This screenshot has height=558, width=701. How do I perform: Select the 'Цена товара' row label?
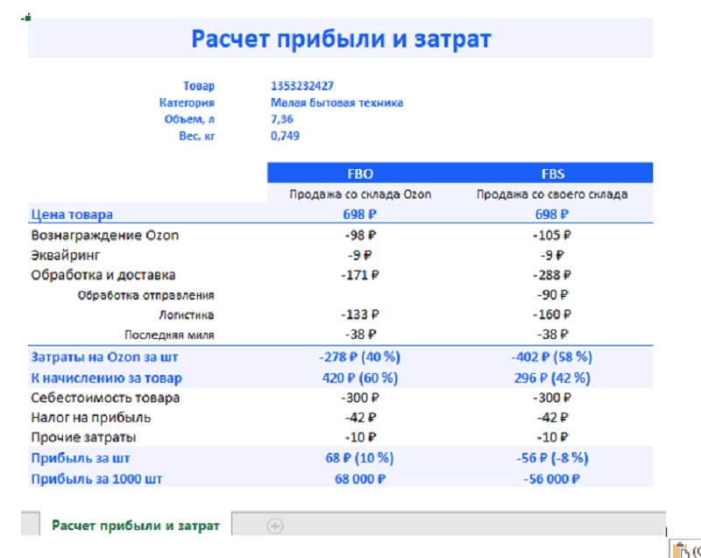(x=72, y=215)
